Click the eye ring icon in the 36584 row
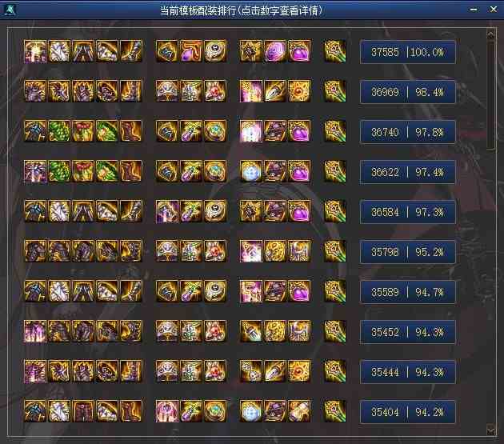 215,211
